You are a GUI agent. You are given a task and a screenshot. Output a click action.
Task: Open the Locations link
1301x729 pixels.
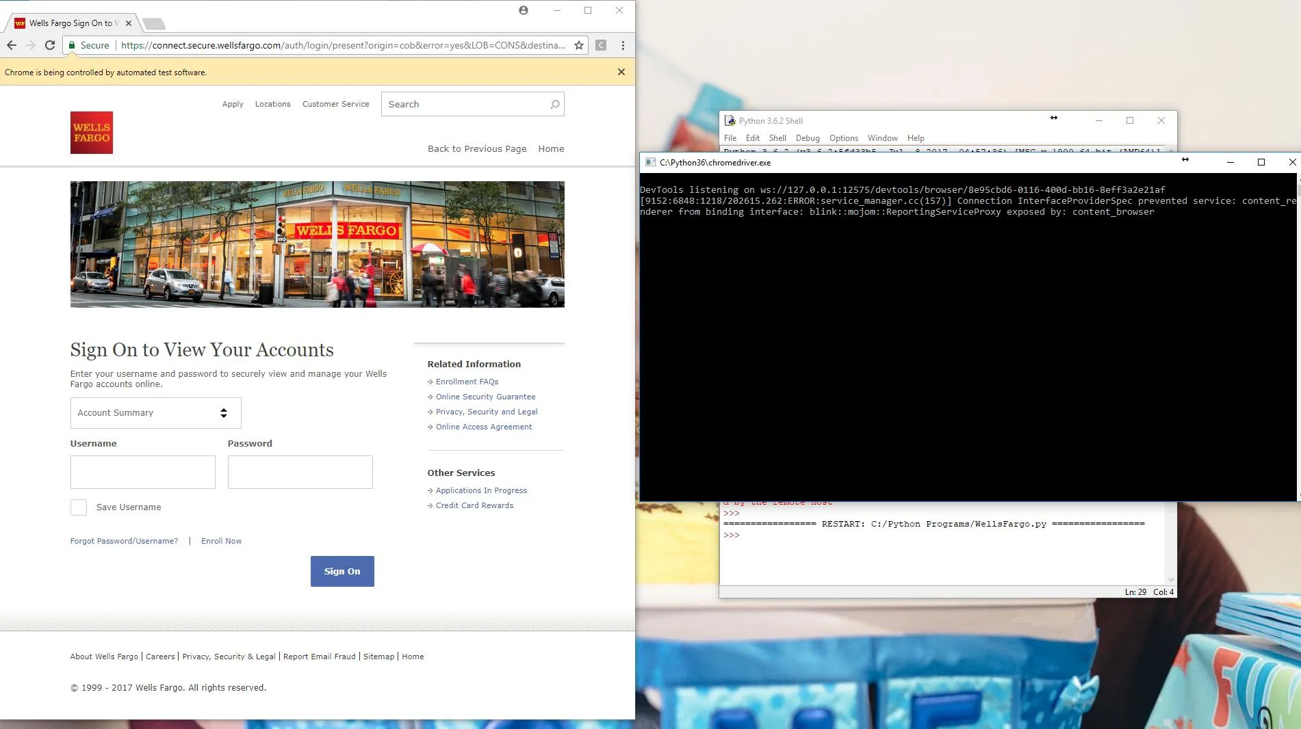pos(273,104)
